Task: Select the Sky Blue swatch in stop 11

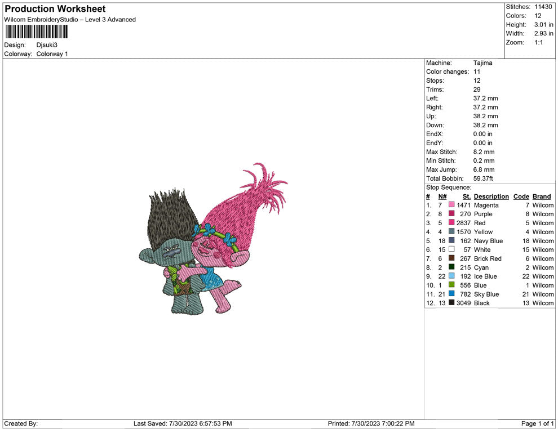Action: point(451,293)
